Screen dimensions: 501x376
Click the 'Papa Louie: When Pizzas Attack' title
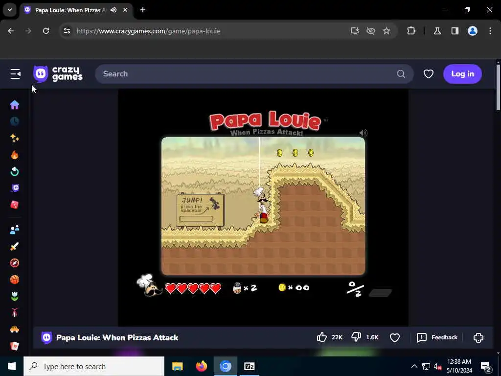coord(117,338)
